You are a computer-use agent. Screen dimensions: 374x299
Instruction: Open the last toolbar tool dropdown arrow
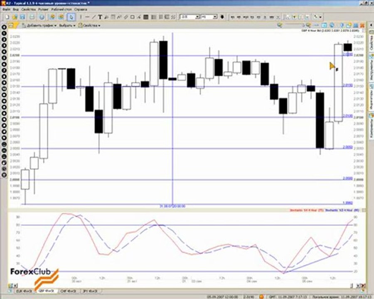(320, 17)
